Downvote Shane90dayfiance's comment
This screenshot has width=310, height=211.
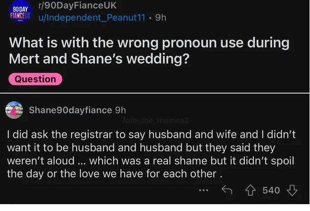292,190
